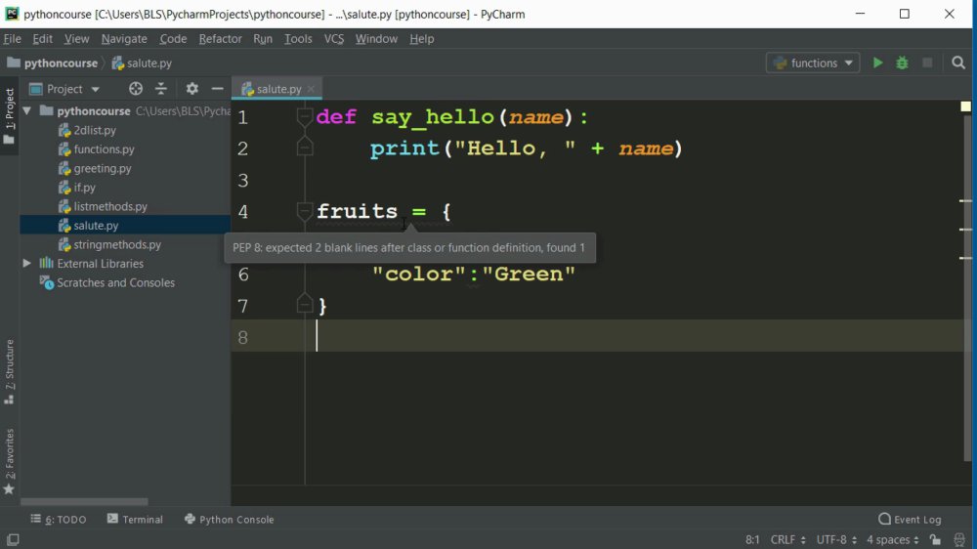Click the fold end marker on line 2

pos(304,148)
